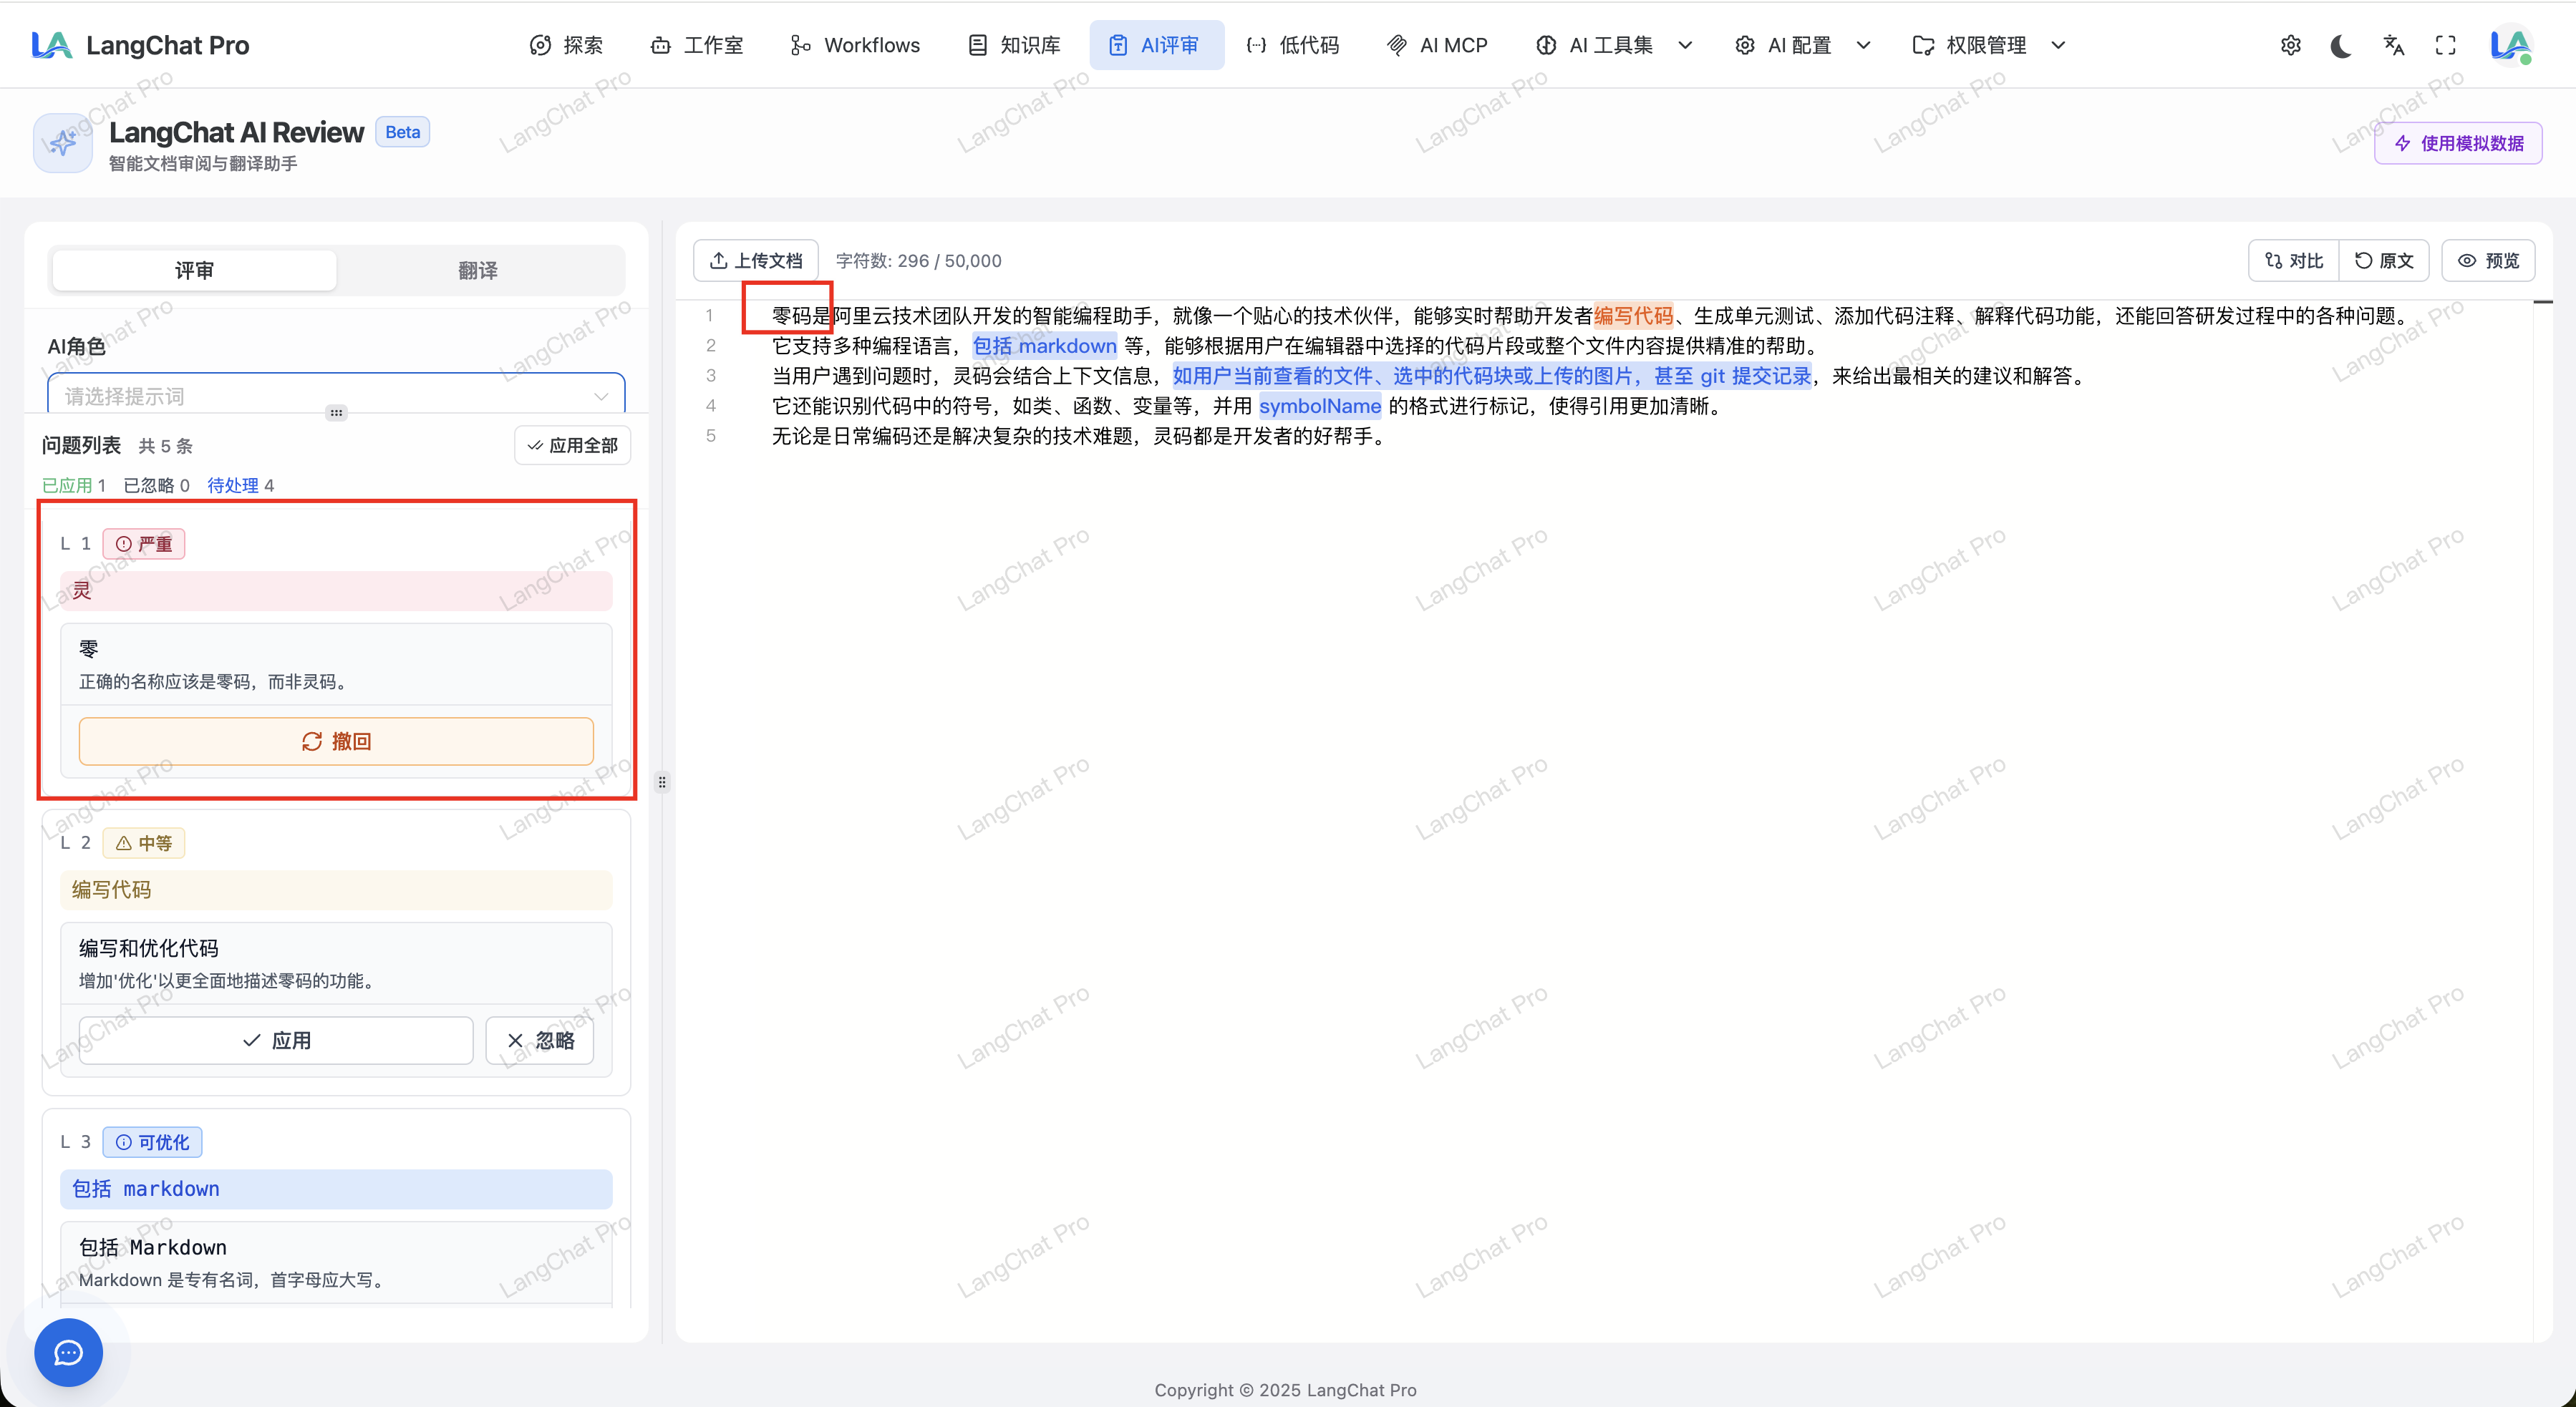Click the language translation icon
The height and width of the screenshot is (1407, 2576).
click(x=2393, y=45)
